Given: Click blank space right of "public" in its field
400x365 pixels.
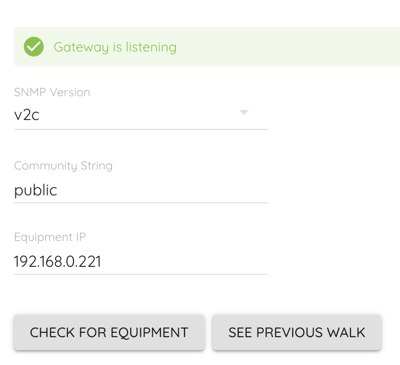Looking at the screenshot, I should click(x=164, y=190).
